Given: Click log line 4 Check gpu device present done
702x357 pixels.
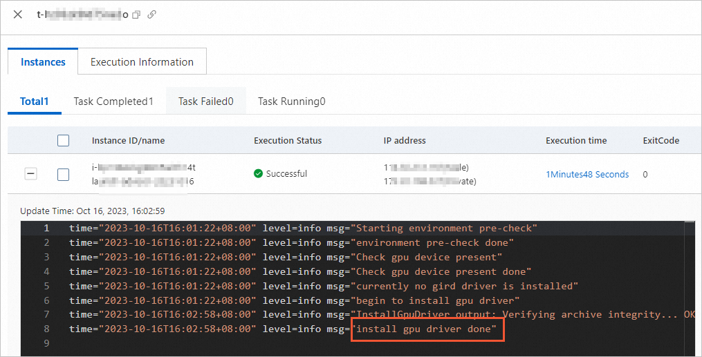Looking at the screenshot, I should (x=300, y=271).
